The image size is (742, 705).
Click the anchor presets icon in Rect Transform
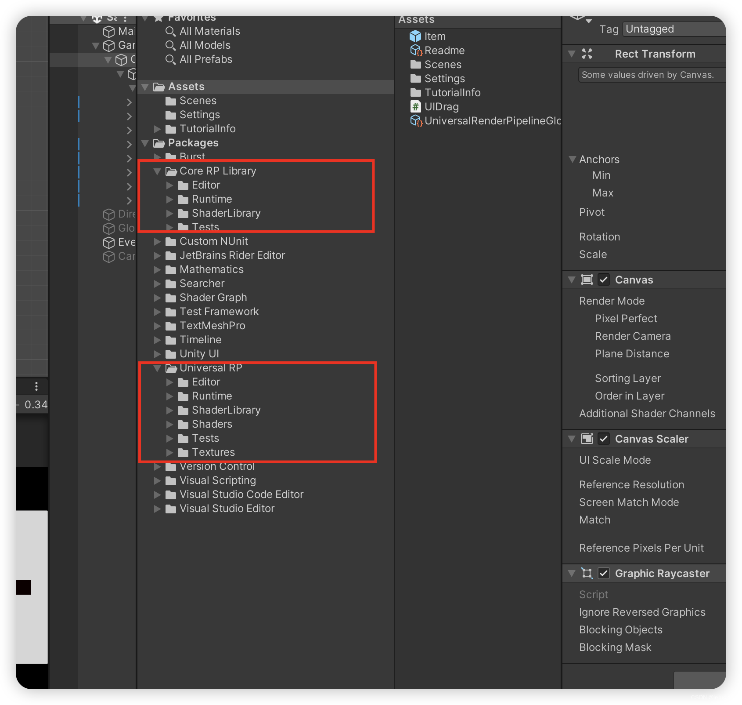(x=587, y=54)
